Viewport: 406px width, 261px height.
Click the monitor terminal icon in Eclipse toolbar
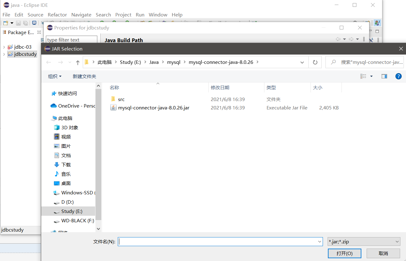click(34, 23)
